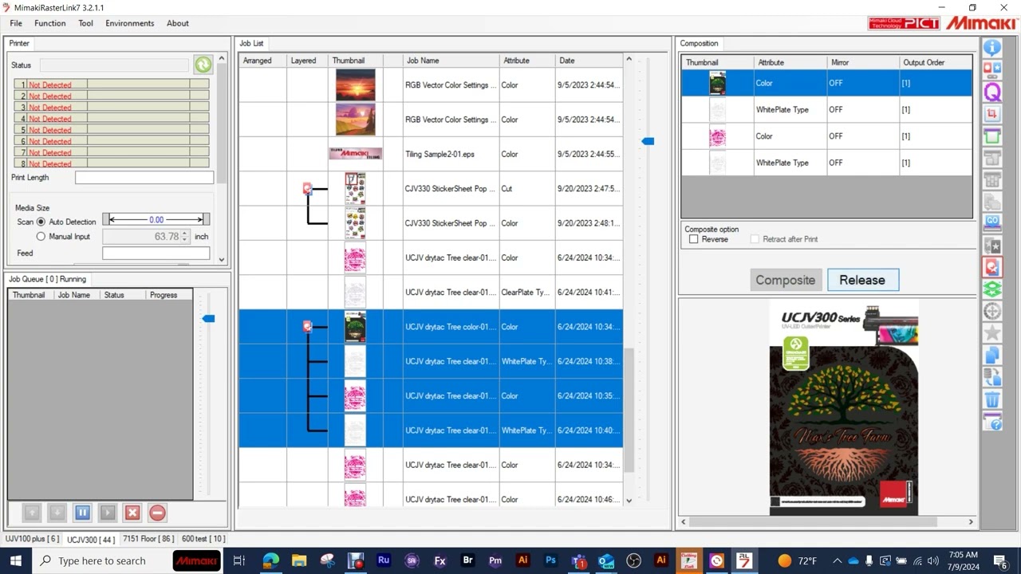Open the File menu
The image size is (1021, 574).
coord(16,23)
